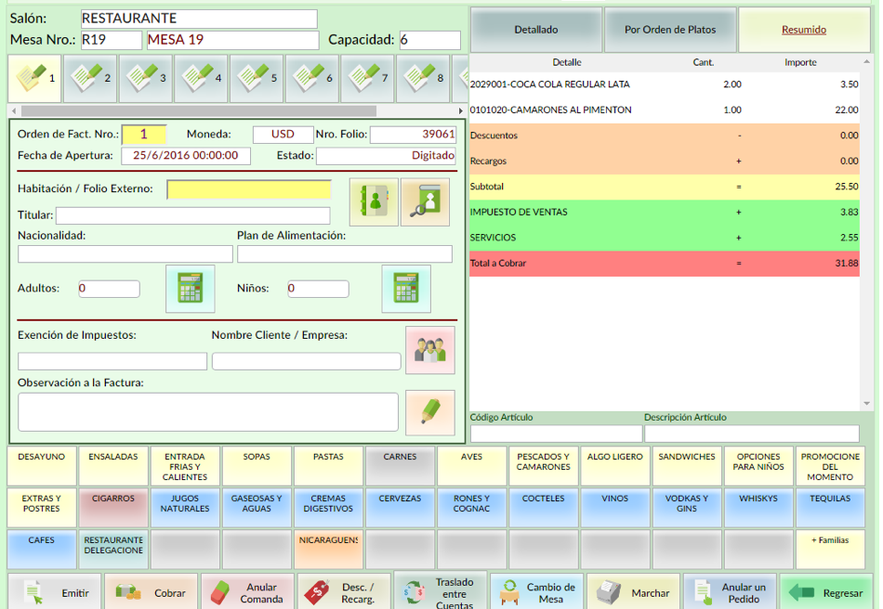This screenshot has height=609, width=883.
Task: Click the folio search magnifier book icon
Action: coord(425,201)
